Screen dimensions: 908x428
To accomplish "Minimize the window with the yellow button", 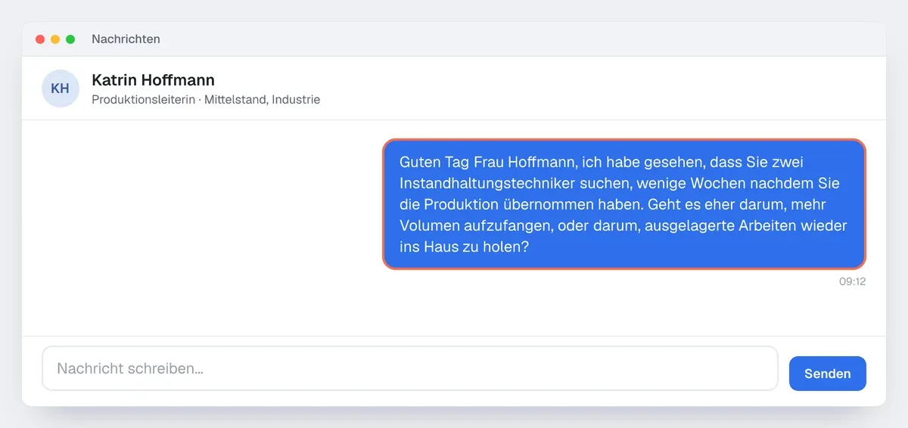I will click(55, 39).
